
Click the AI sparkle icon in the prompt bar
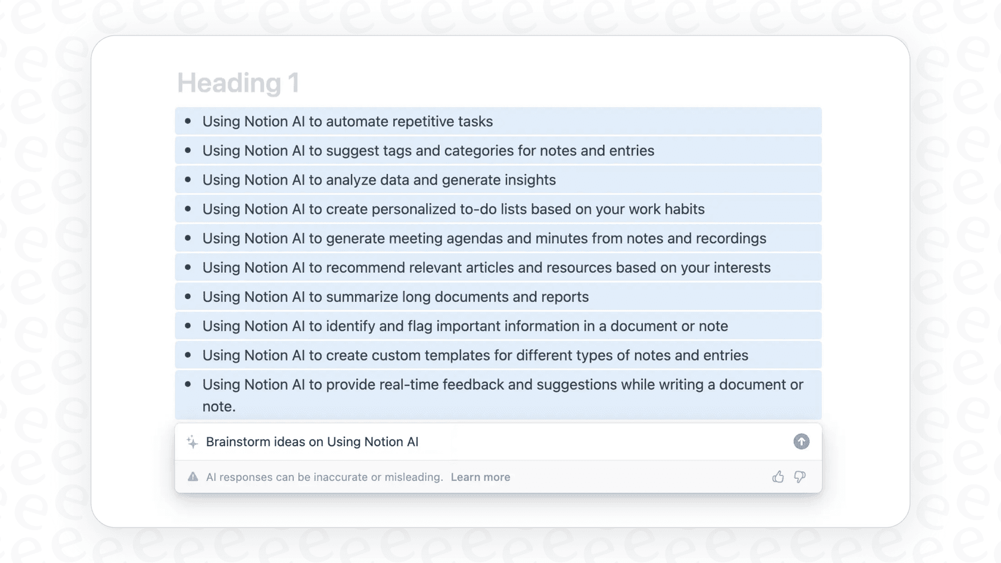[x=192, y=441]
